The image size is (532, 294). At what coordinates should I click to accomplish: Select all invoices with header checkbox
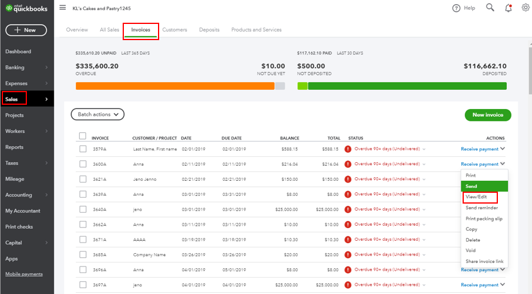[83, 136]
